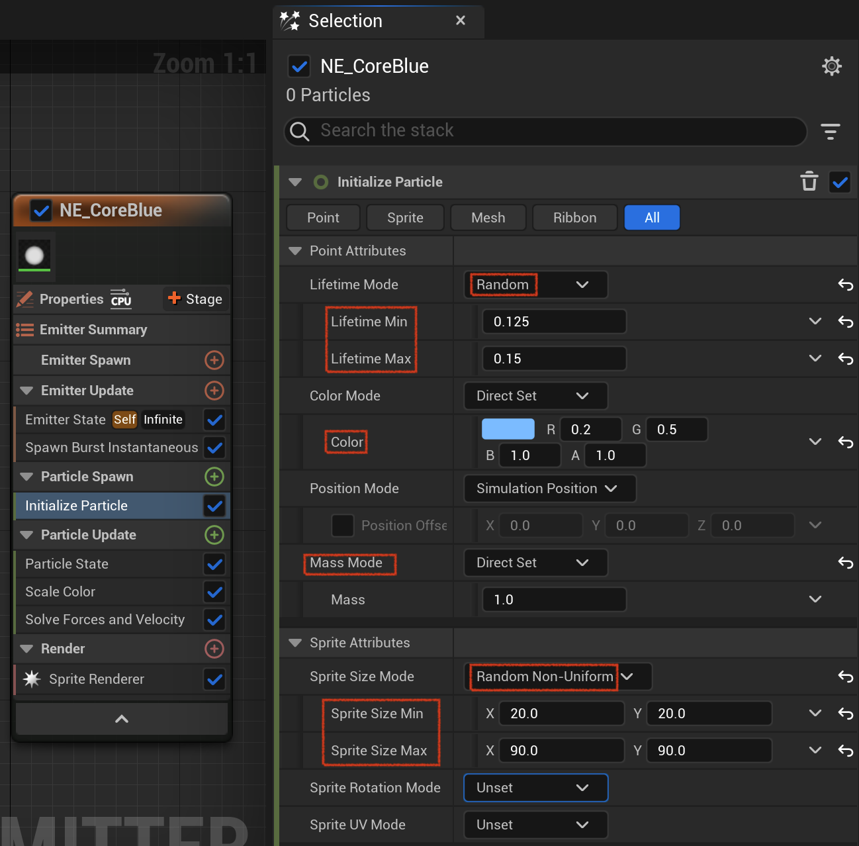Open Position Mode dropdown

[x=550, y=489]
